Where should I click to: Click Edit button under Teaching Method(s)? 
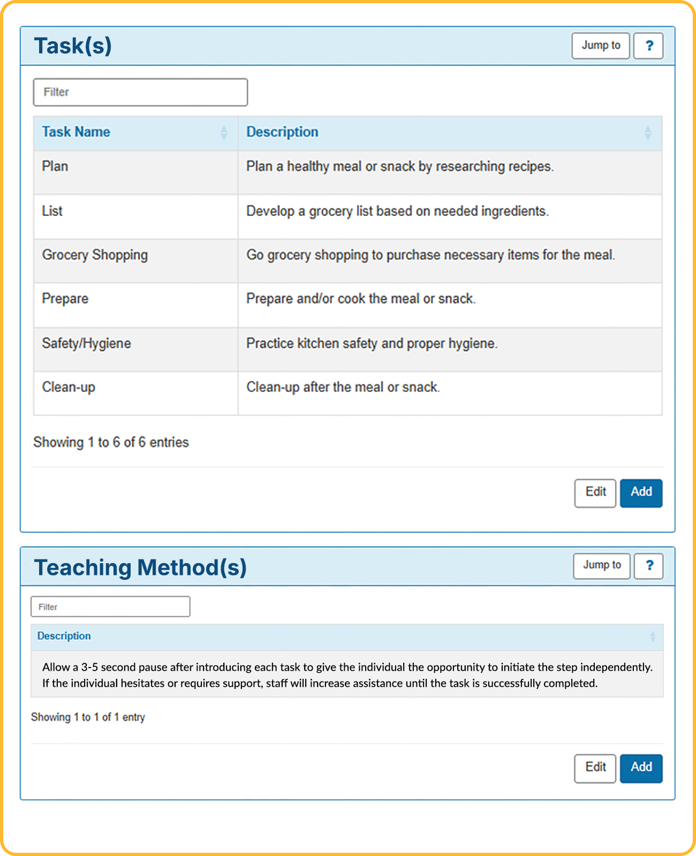[x=595, y=769]
